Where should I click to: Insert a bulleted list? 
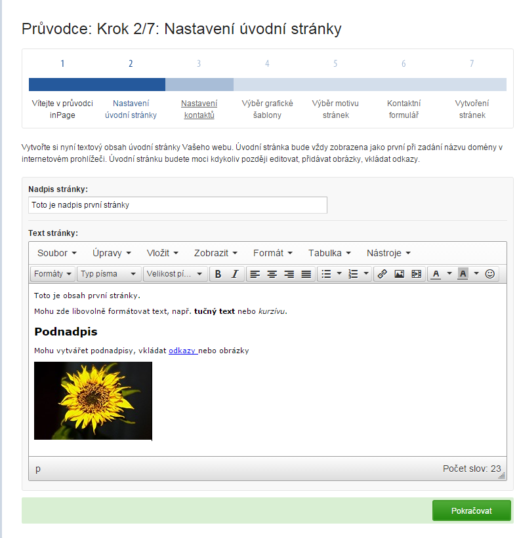coord(326,274)
